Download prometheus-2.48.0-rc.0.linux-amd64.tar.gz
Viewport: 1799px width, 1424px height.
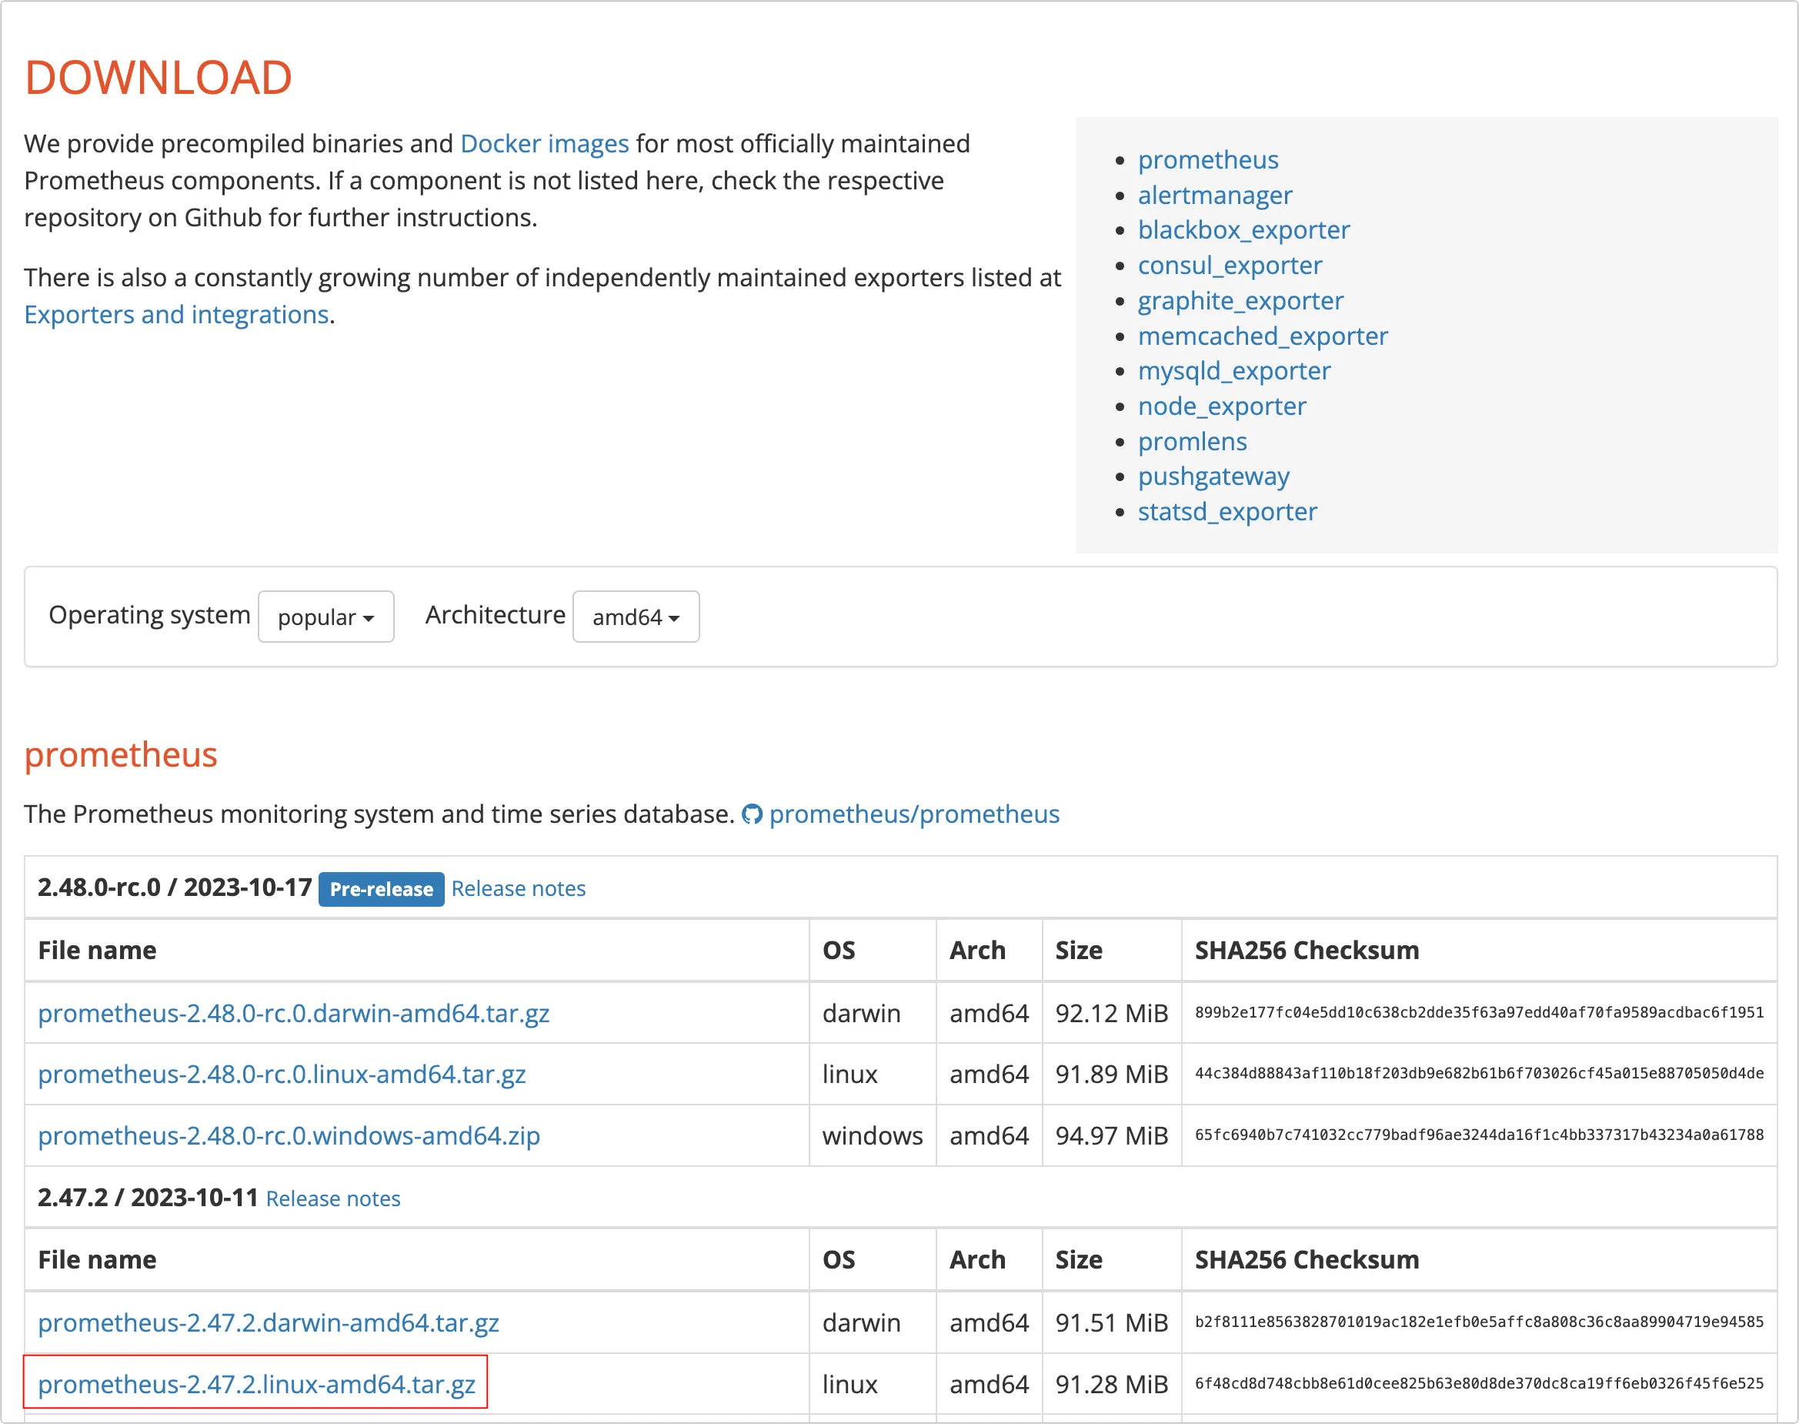[282, 1074]
